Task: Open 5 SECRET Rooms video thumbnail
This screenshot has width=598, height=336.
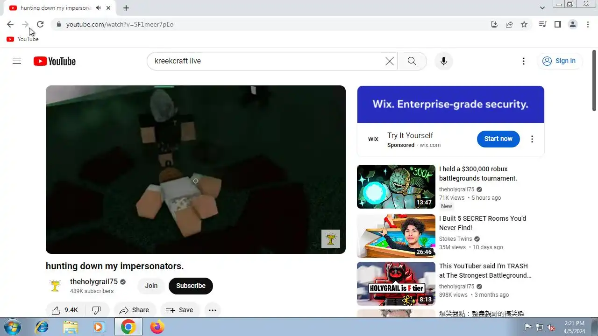Action: click(x=396, y=236)
